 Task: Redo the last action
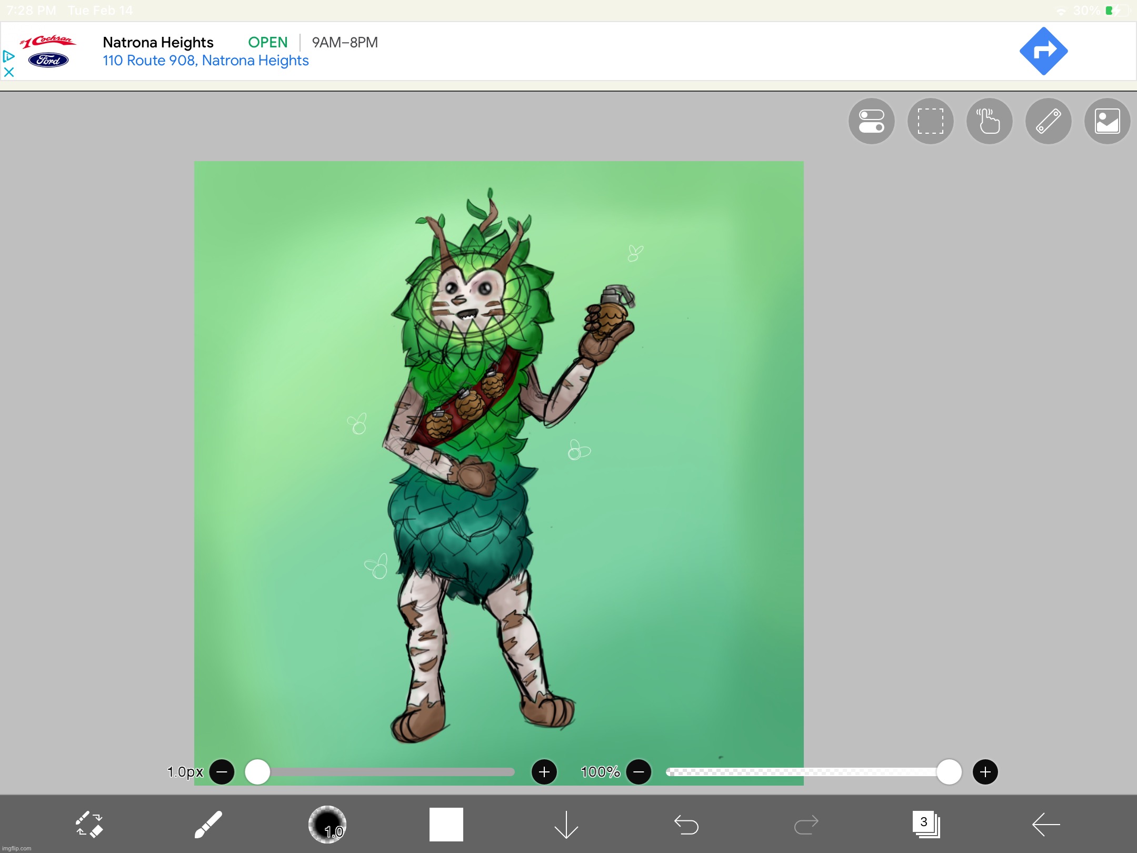pos(806,825)
